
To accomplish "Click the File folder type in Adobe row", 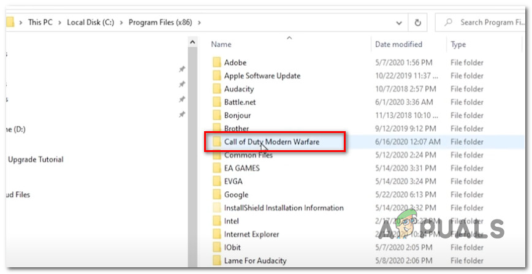I will pos(467,63).
